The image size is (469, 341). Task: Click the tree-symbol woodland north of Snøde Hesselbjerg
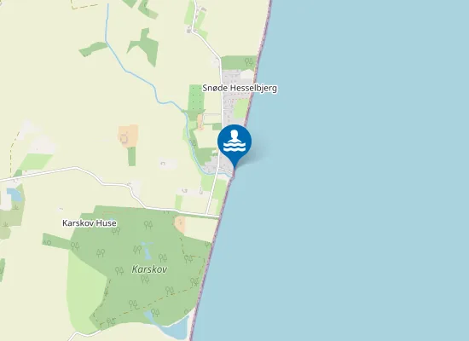tap(239, 62)
